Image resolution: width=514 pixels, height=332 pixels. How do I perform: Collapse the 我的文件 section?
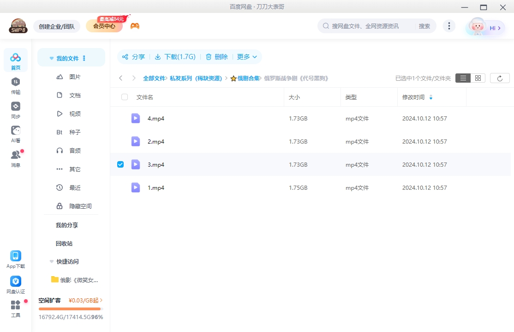[51, 57]
